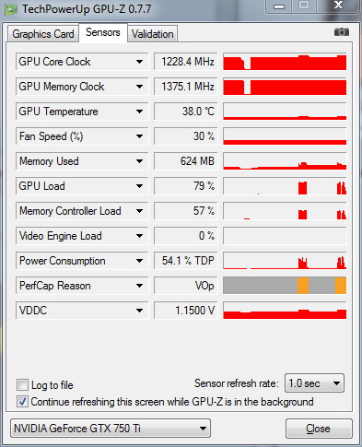This screenshot has height=447, width=362.
Task: Click the GPU Core Clock value field
Action: [x=186, y=62]
